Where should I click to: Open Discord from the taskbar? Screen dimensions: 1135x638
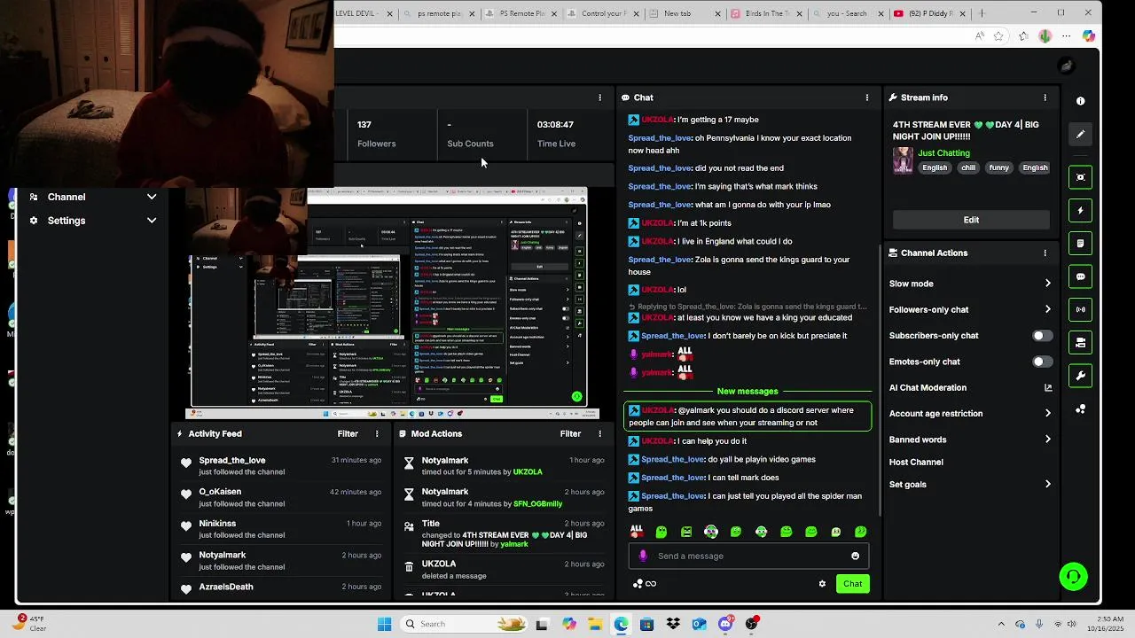point(725,624)
